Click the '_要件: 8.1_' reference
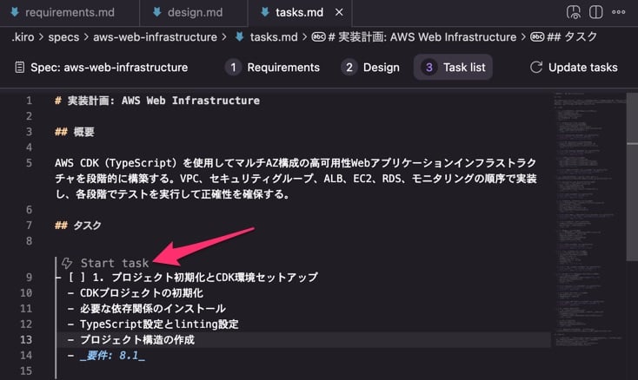This screenshot has width=638, height=380. [x=112, y=356]
